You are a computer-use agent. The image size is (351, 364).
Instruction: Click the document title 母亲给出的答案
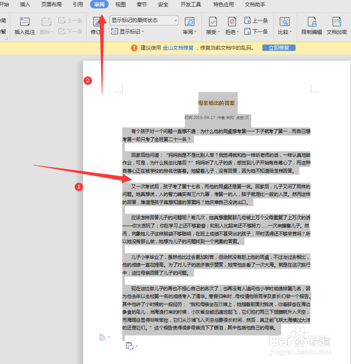click(217, 103)
